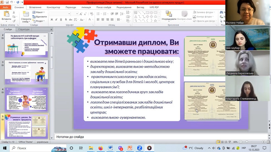Click the Word icon in the taskbar
Screen dimensions: 271x152
pos(110,148)
